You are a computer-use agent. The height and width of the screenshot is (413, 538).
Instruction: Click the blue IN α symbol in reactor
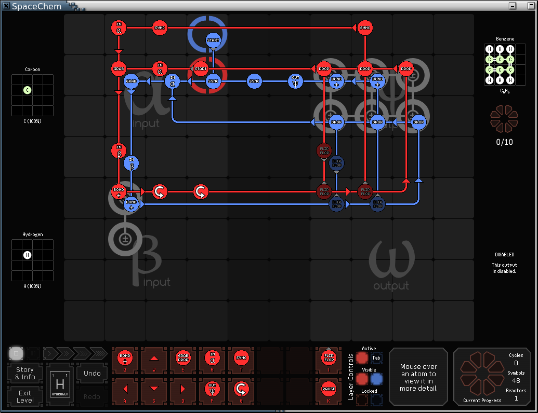pos(172,81)
